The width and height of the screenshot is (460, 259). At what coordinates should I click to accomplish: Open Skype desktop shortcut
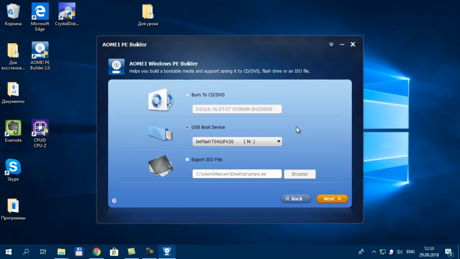(x=13, y=170)
